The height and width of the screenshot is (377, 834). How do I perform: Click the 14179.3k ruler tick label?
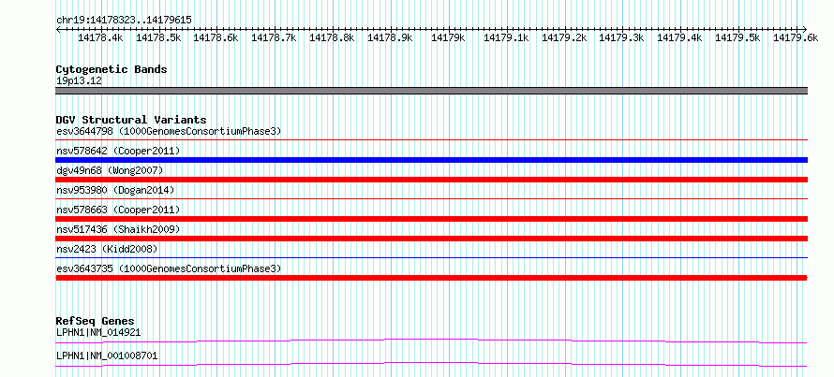622,37
